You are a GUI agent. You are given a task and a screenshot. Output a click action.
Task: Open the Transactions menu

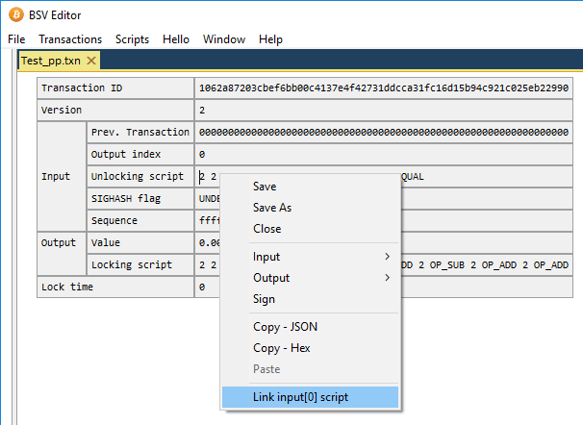70,39
